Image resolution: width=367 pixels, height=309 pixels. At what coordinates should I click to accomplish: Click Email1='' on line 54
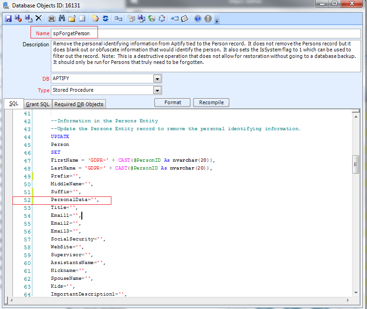(66, 215)
